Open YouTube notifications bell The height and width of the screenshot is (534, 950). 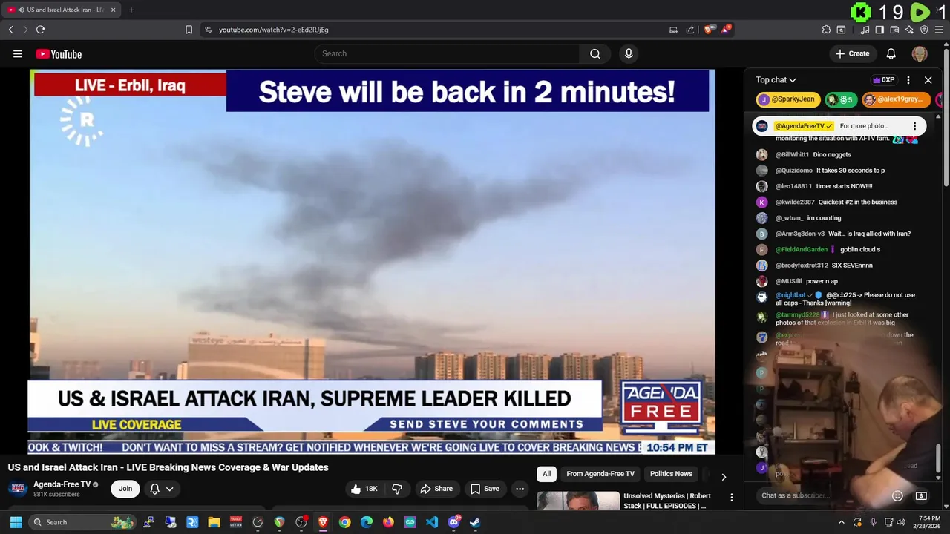tap(891, 53)
